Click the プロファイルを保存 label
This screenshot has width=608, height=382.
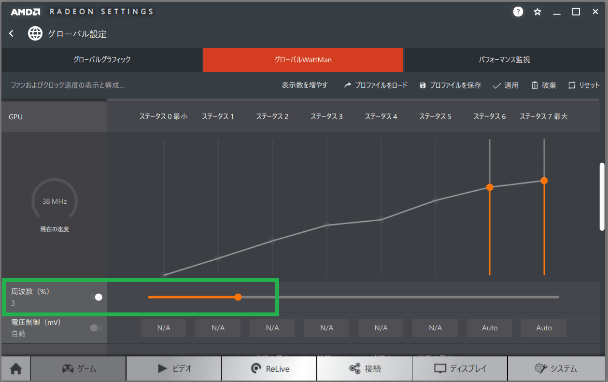455,85
